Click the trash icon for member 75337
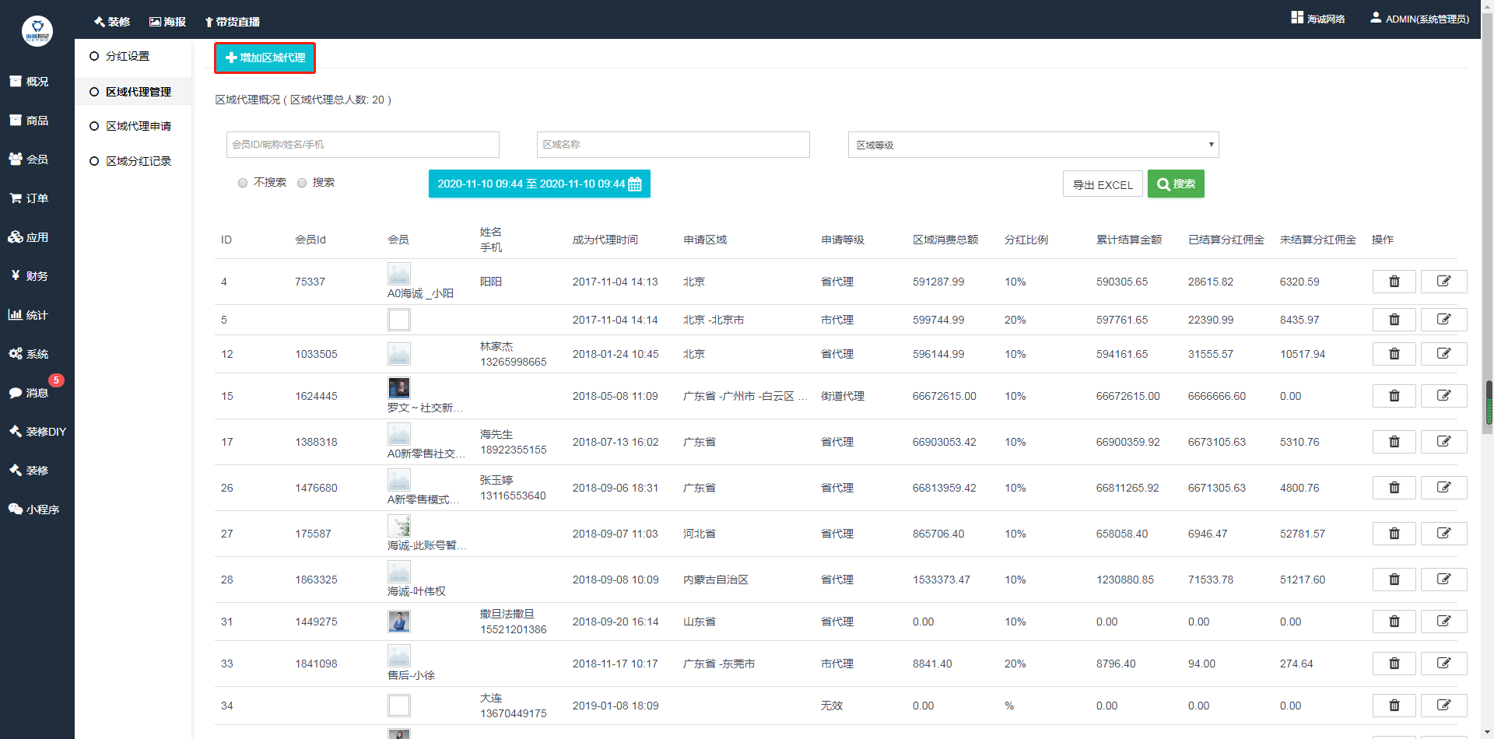This screenshot has height=739, width=1494. 1394,282
